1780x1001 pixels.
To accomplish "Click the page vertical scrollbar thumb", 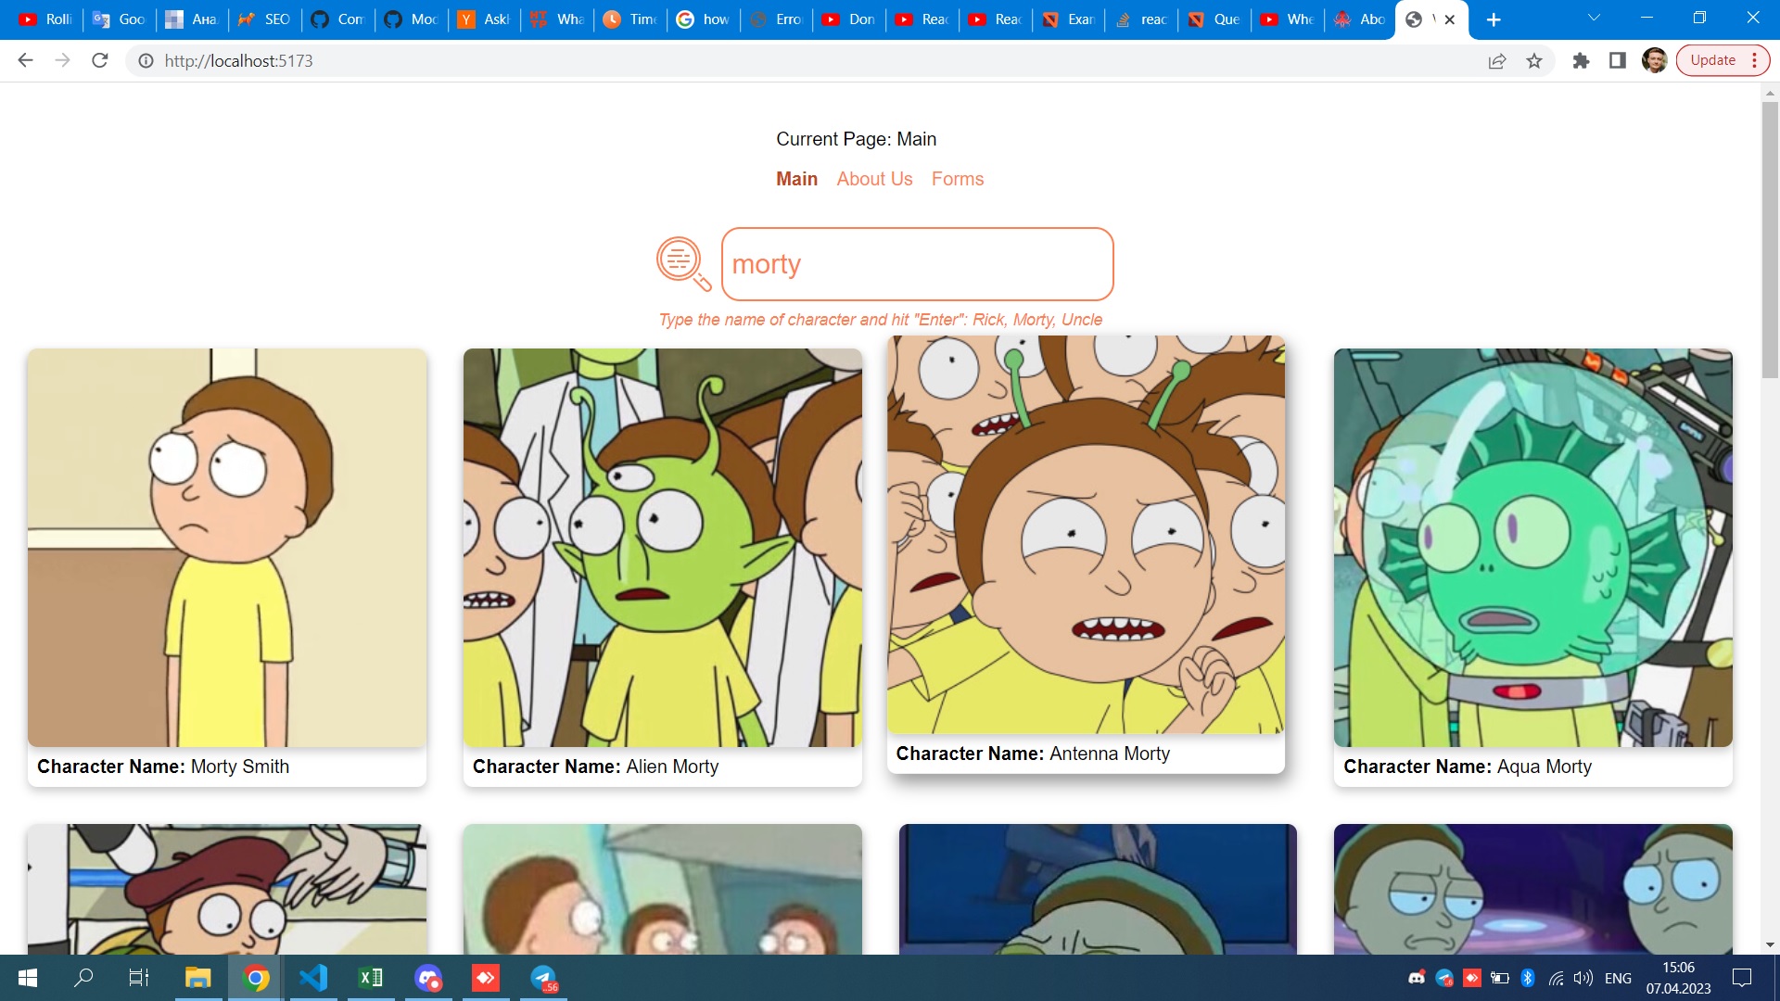I will click(x=1770, y=239).
